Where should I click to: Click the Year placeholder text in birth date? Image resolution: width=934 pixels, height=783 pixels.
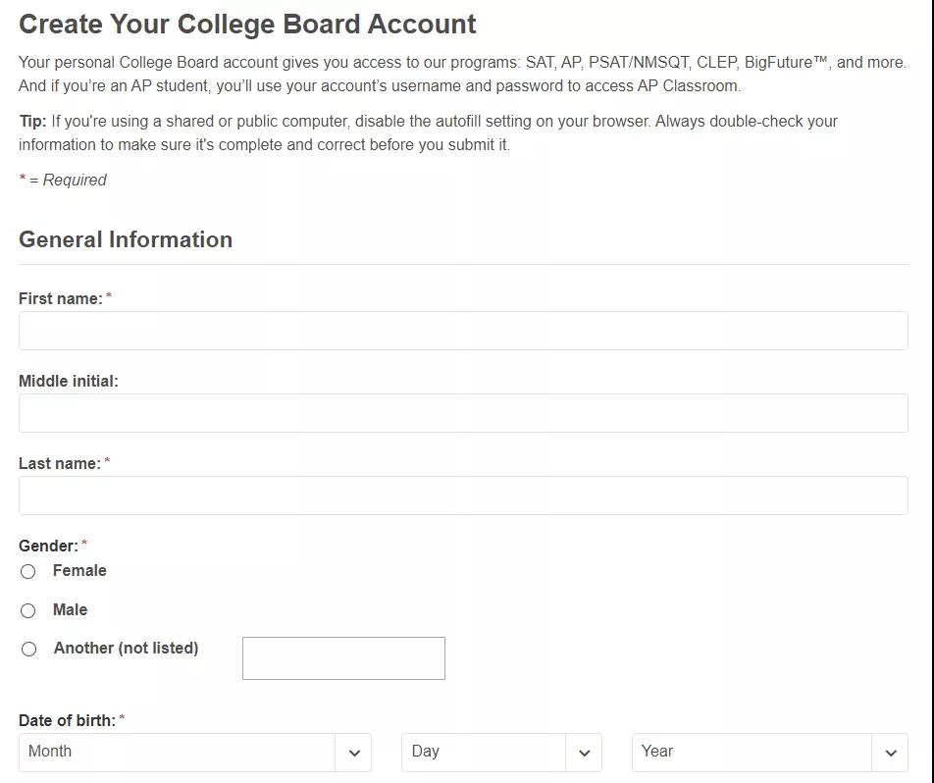(657, 752)
